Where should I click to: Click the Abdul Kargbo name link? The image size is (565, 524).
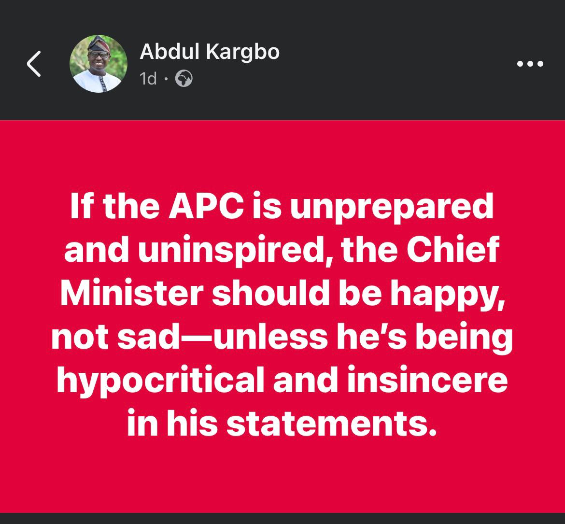tap(210, 51)
